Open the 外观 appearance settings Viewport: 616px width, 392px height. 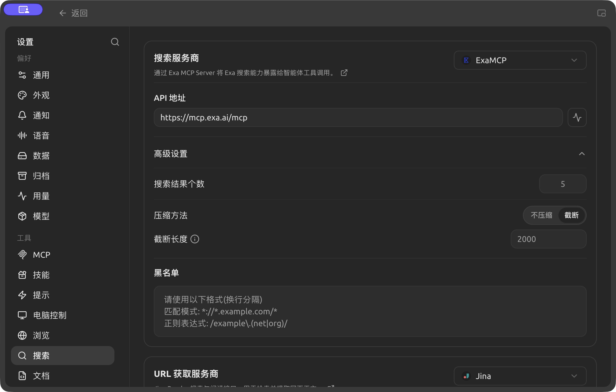(x=63, y=95)
